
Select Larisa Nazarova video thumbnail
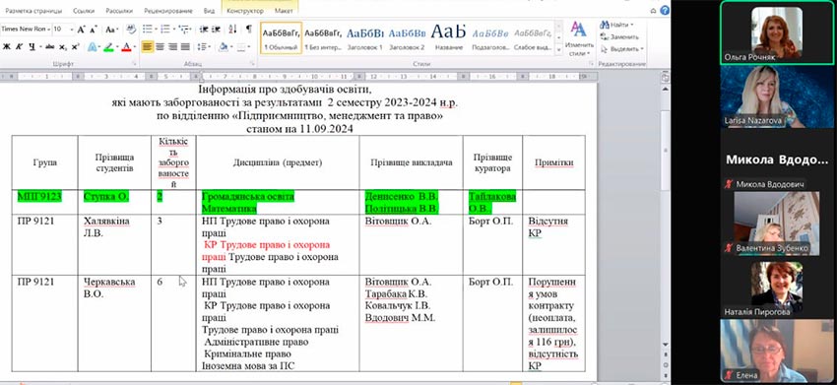(777, 96)
